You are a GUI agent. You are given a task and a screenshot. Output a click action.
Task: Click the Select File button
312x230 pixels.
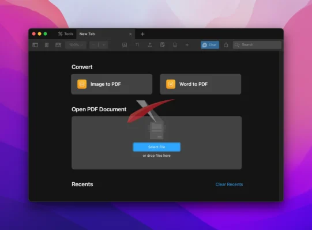(x=157, y=147)
